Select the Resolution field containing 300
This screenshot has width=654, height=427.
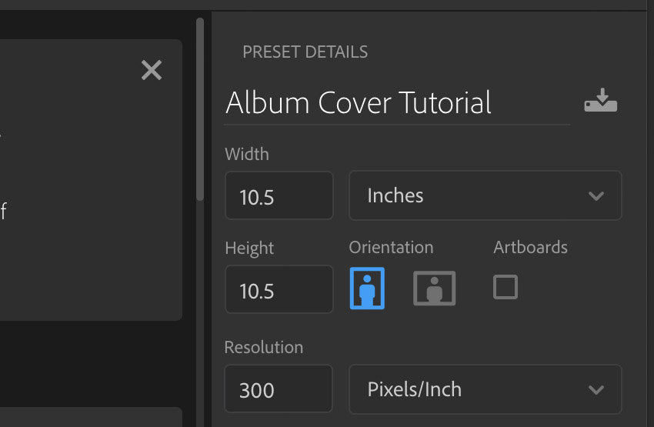[279, 389]
